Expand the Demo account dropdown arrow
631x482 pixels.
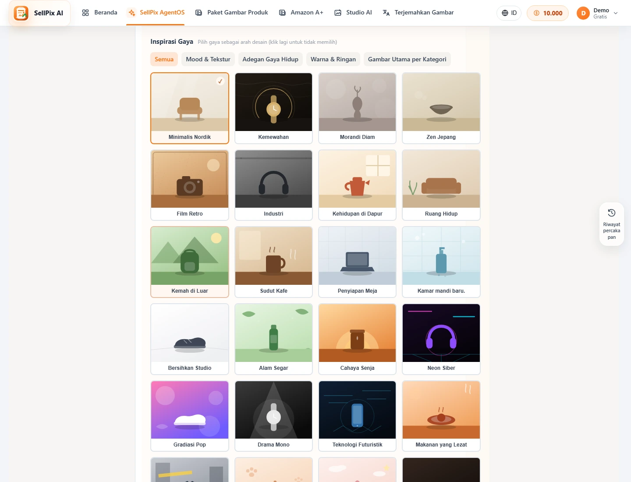coord(616,13)
